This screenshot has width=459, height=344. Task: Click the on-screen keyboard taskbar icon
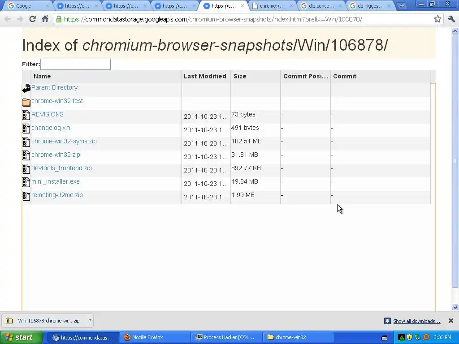(x=385, y=338)
